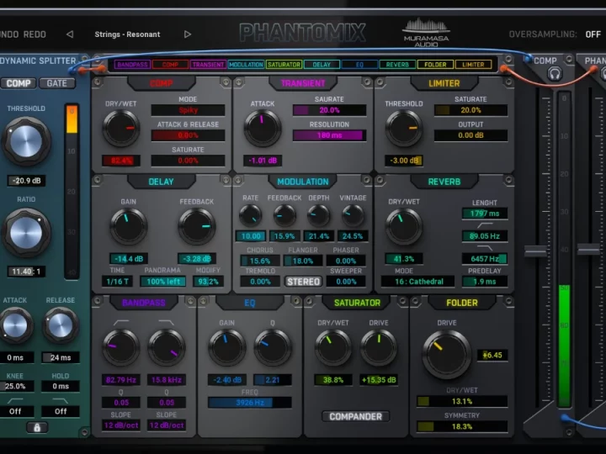The width and height of the screenshot is (606, 454).
Task: Click the splitter low-cut icon above left Off
Action: pyautogui.click(x=15, y=400)
